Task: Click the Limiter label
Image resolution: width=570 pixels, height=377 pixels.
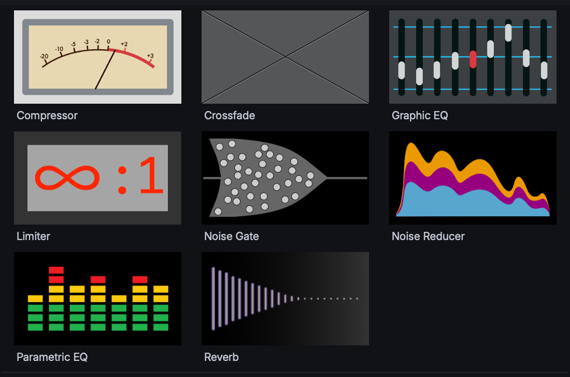Action: 34,236
